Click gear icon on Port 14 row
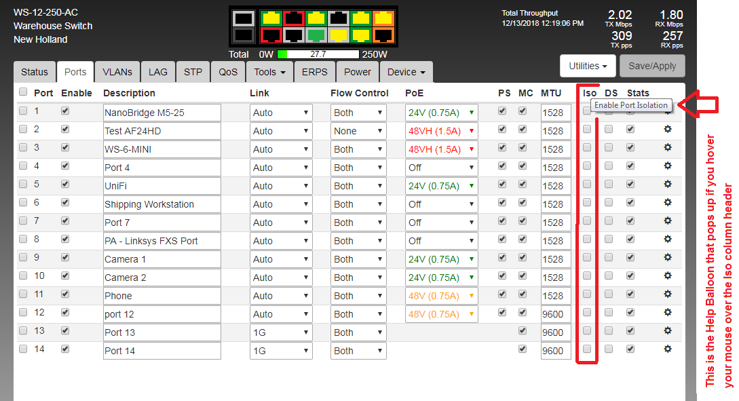 667,349
